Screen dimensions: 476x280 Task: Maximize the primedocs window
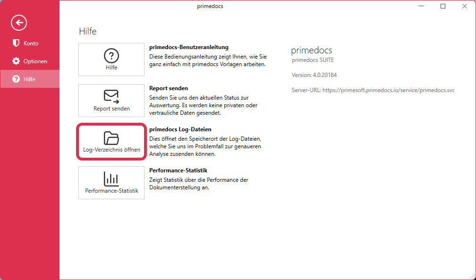[443, 7]
